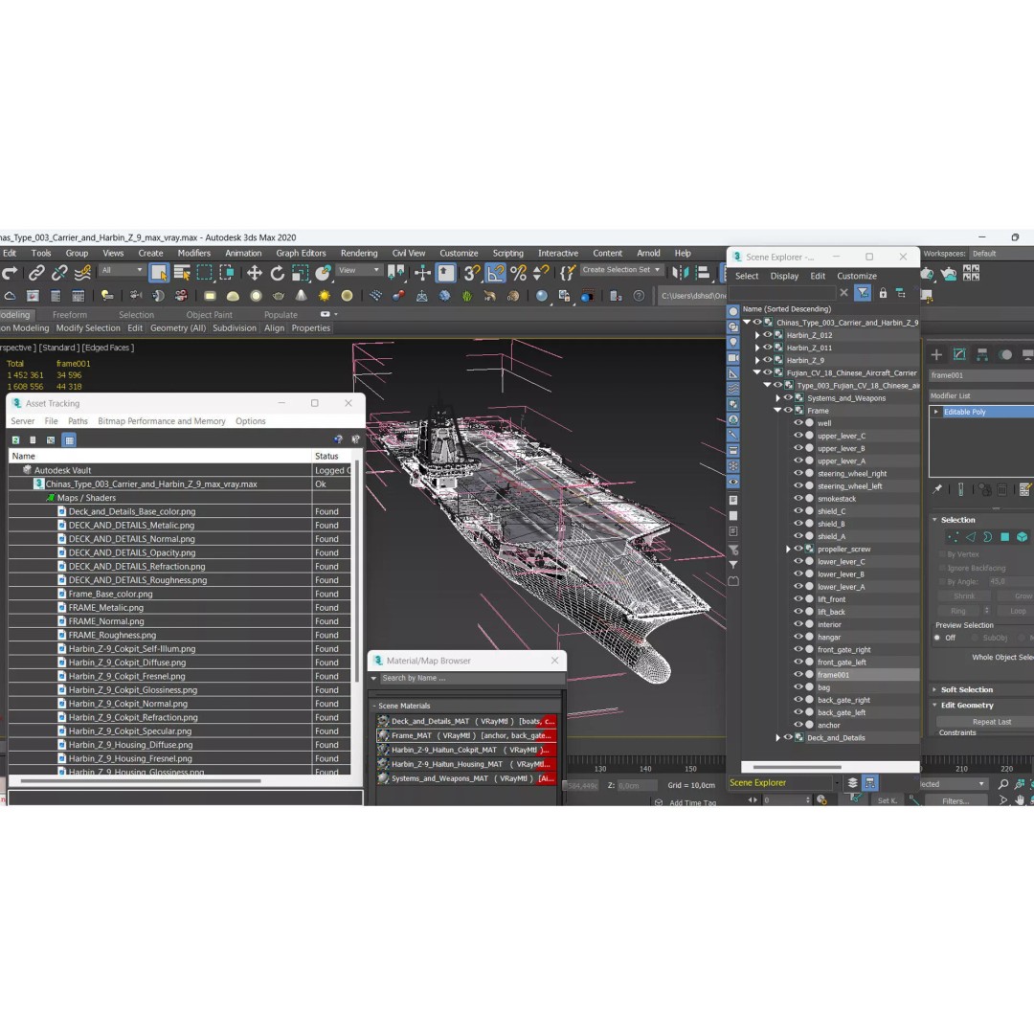Open the Rendering menu
The width and height of the screenshot is (1034, 1034).
[359, 253]
